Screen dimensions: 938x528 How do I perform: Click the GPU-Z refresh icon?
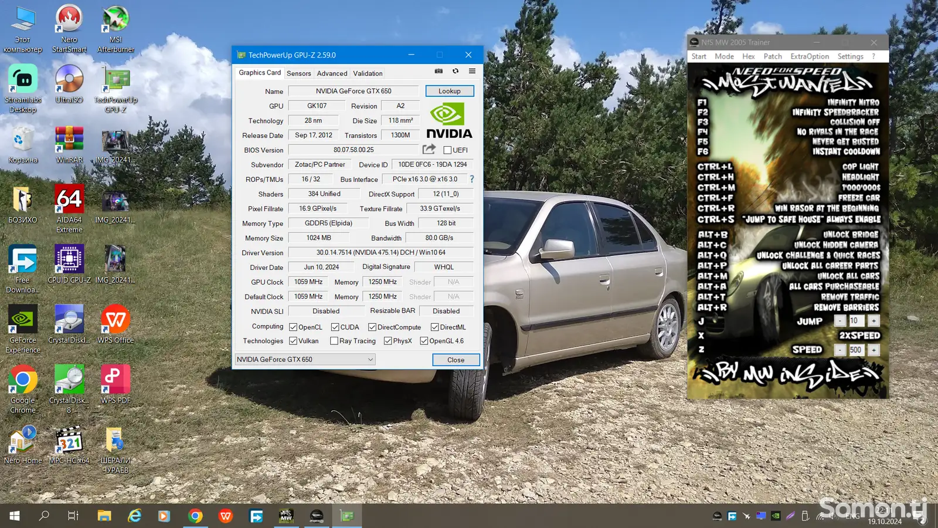click(456, 71)
